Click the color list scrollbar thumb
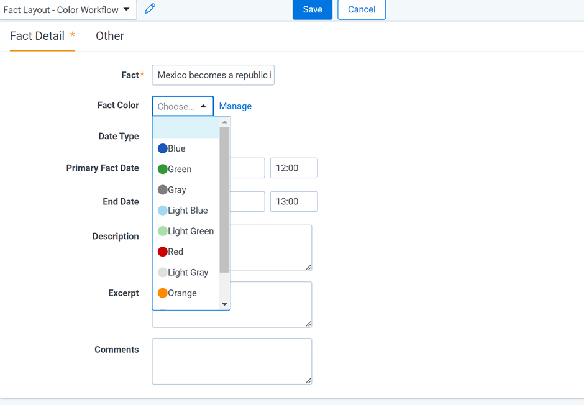The width and height of the screenshot is (584, 405). pyautogui.click(x=224, y=200)
